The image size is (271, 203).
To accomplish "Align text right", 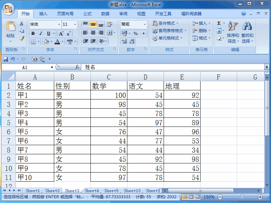I will pyautogui.click(x=101, y=32).
